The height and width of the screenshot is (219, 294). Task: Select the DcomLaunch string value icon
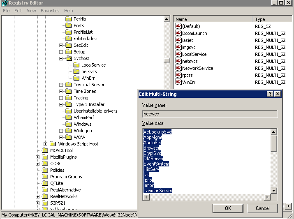click(178, 33)
